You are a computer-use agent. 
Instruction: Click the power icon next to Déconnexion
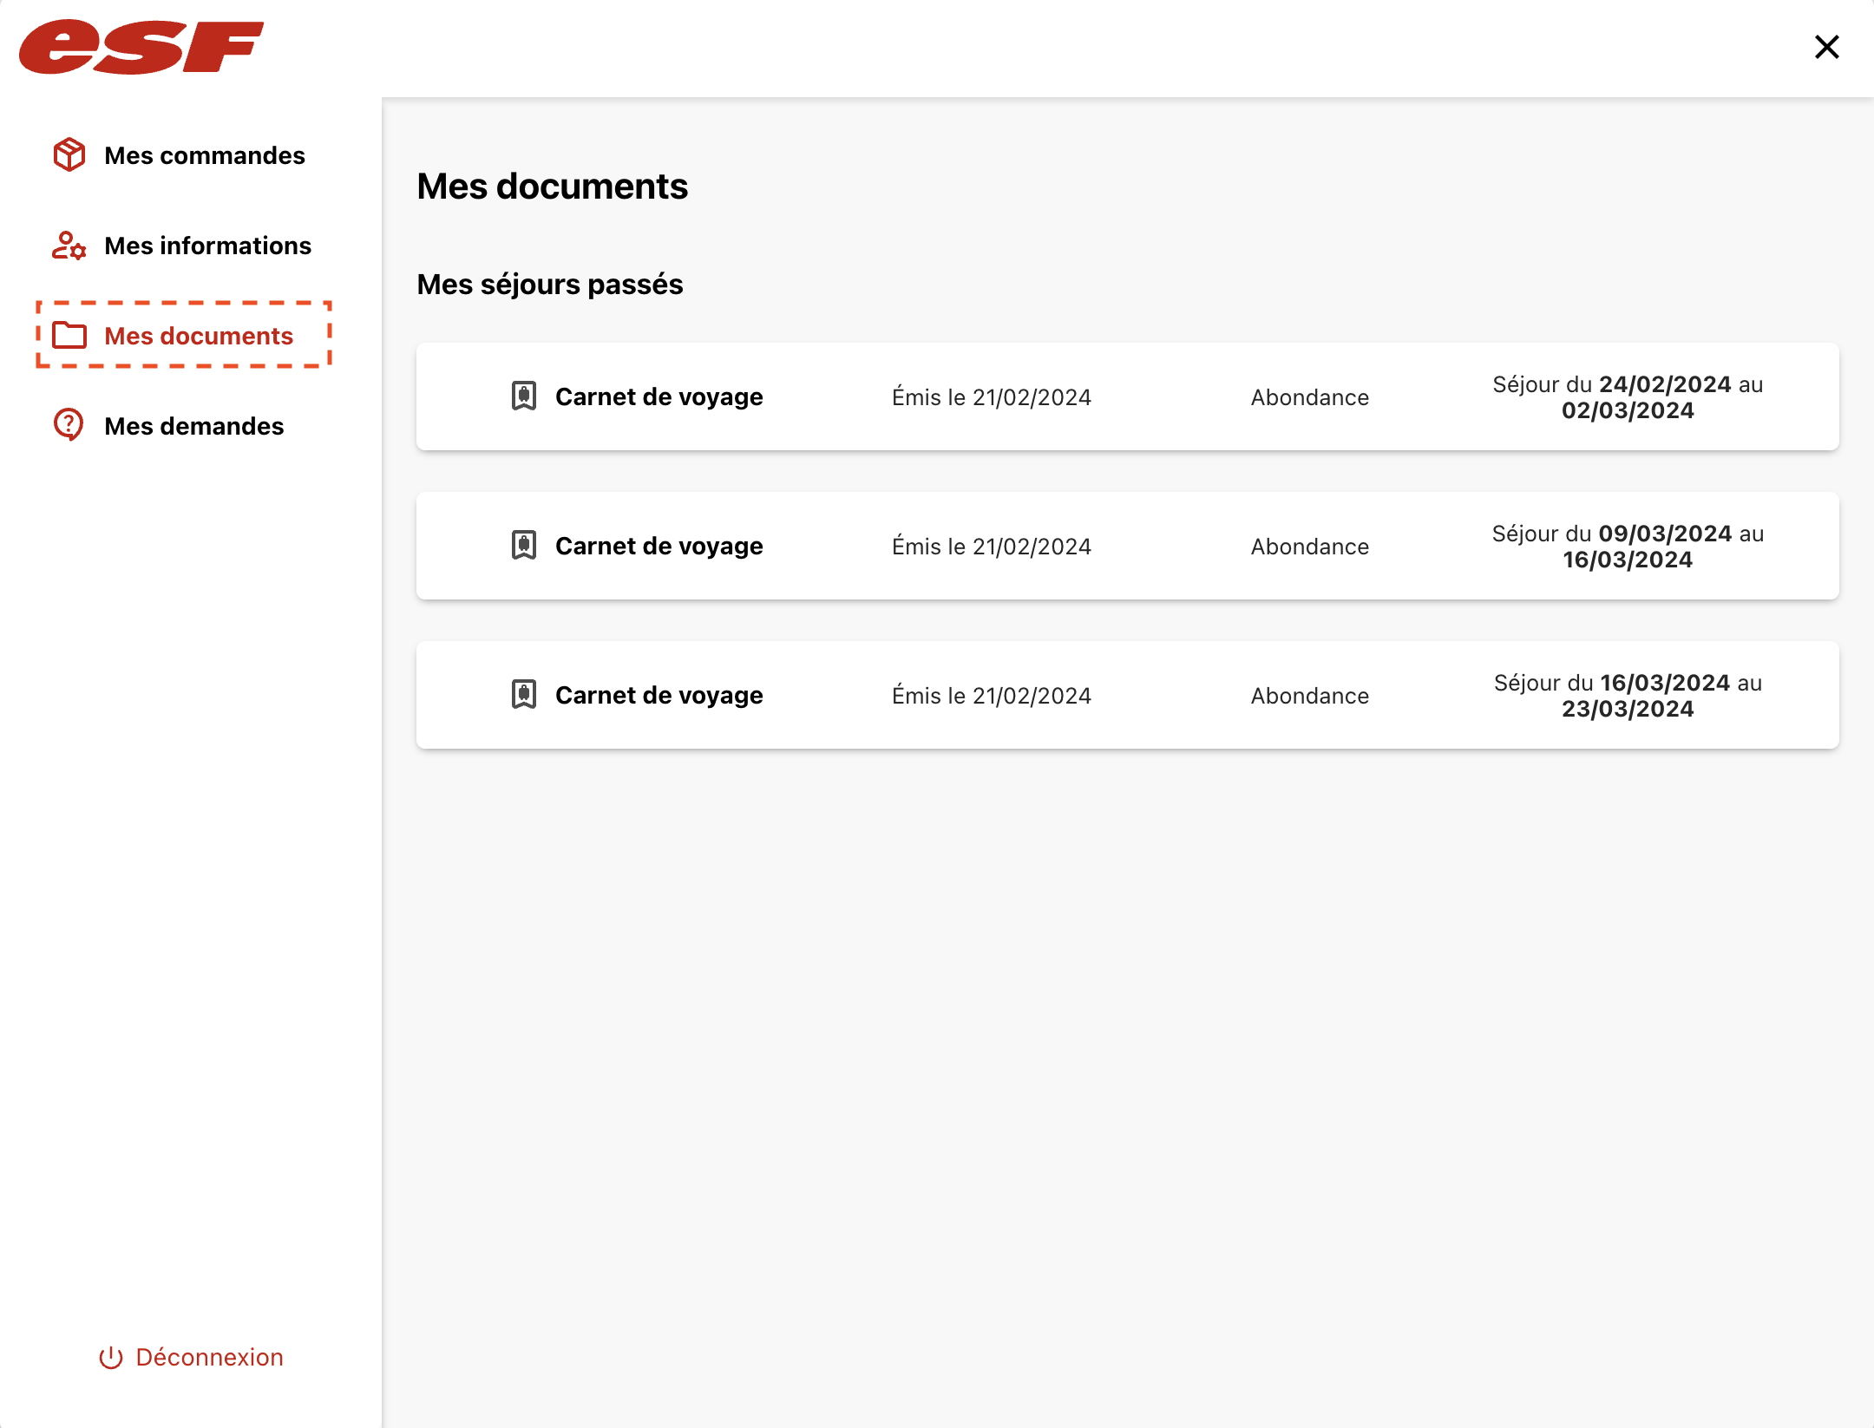pyautogui.click(x=111, y=1358)
